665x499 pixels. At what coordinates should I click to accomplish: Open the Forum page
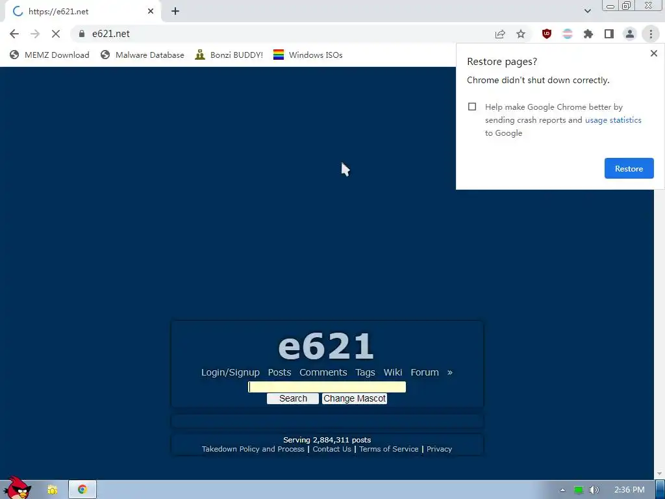tap(425, 372)
